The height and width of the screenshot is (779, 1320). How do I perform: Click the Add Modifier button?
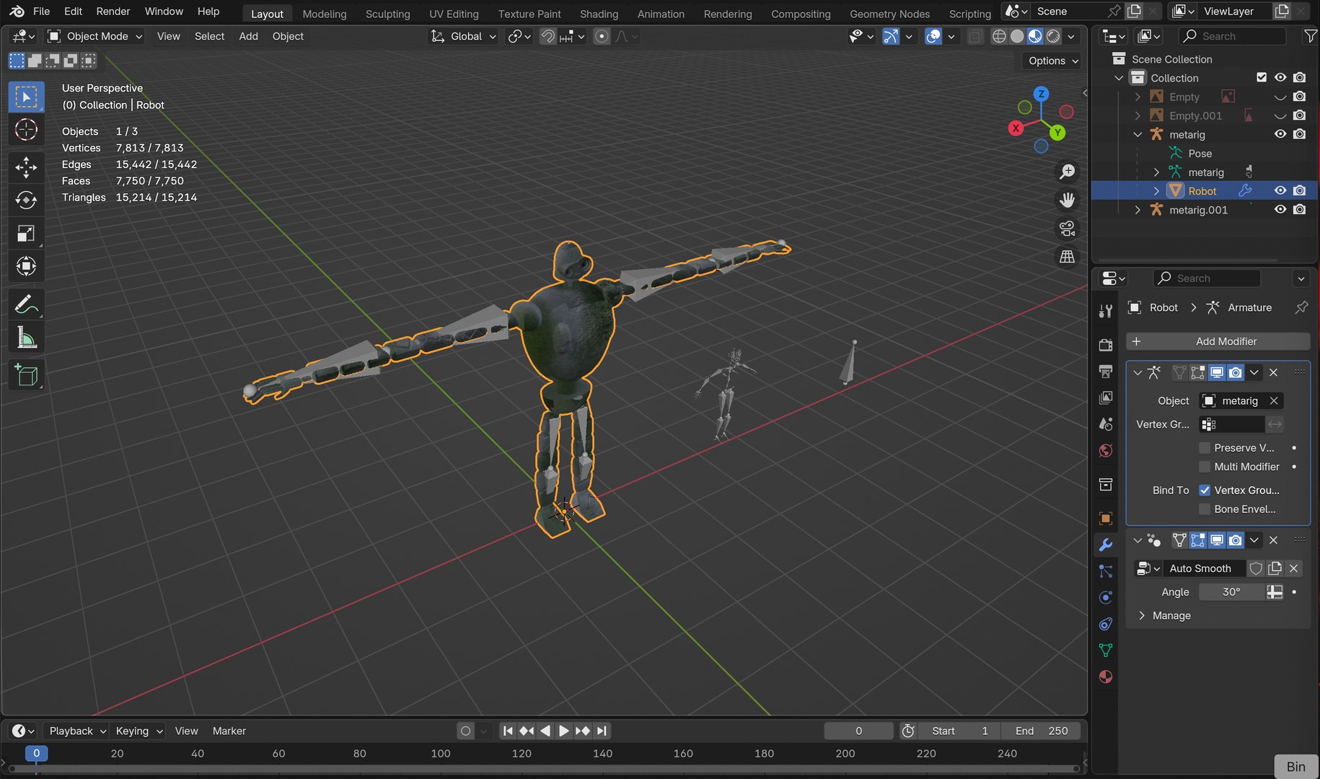[1218, 341]
